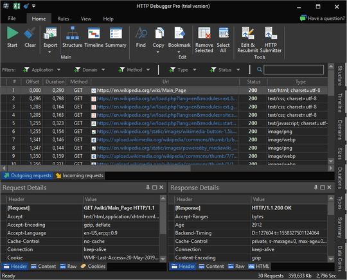This screenshot has height=280, width=347.
Task: Select the Wikipedia Main_Page request URL
Action: (x=141, y=91)
